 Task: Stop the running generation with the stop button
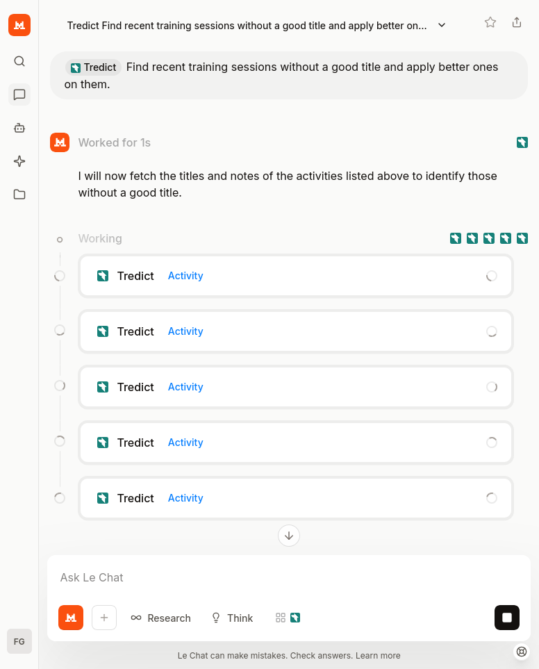pos(506,618)
